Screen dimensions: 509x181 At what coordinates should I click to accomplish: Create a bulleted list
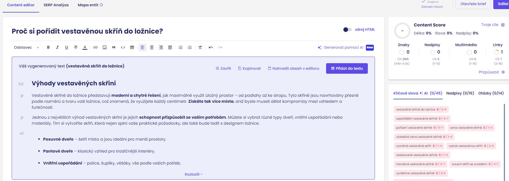pyautogui.click(x=181, y=48)
